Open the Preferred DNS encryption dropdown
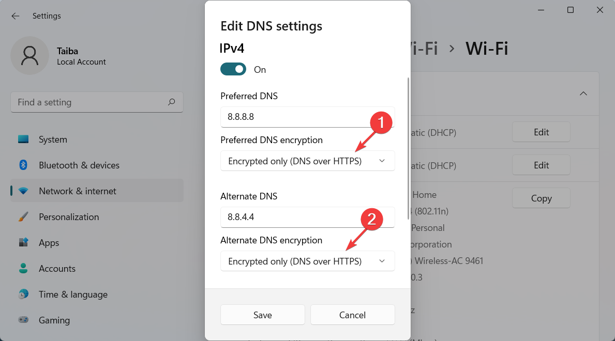Screen dimensions: 615x341 pos(307,161)
